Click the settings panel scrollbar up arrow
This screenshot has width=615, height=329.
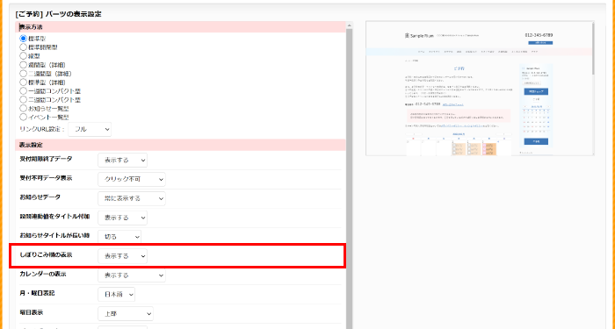point(349,25)
